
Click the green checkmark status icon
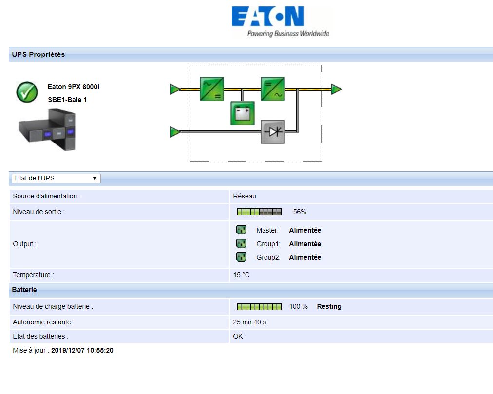[27, 92]
